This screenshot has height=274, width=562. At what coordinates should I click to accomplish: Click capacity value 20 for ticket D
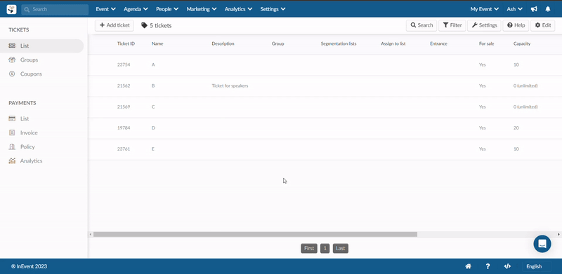[x=516, y=128]
